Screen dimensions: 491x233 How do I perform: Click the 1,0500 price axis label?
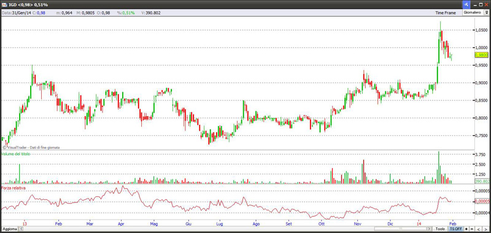pyautogui.click(x=481, y=30)
